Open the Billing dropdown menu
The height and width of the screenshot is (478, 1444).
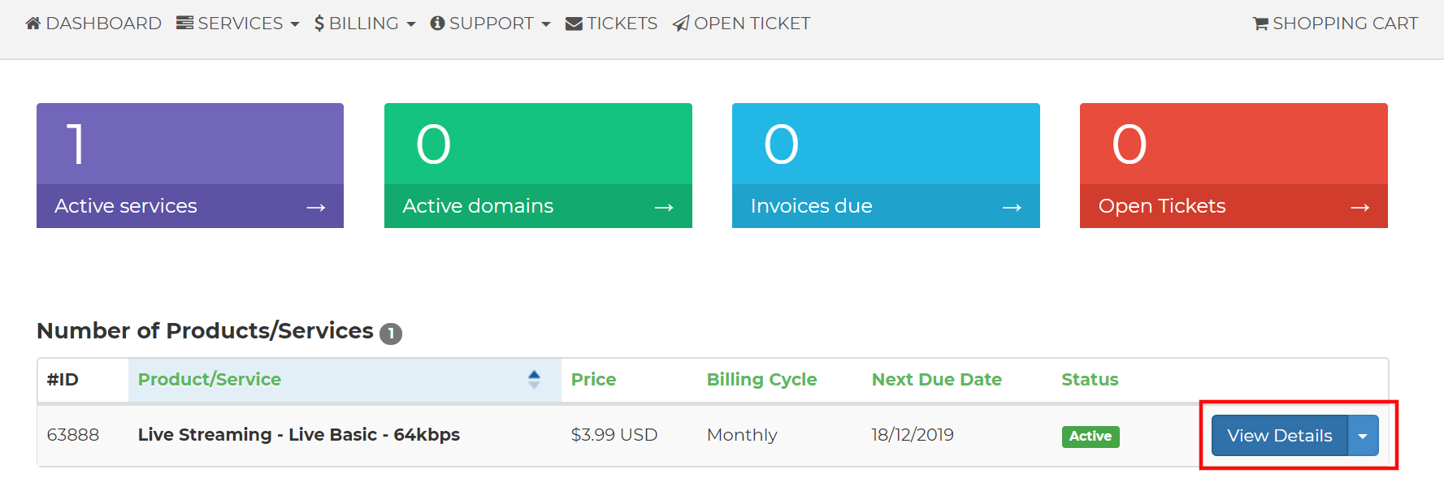pos(365,24)
